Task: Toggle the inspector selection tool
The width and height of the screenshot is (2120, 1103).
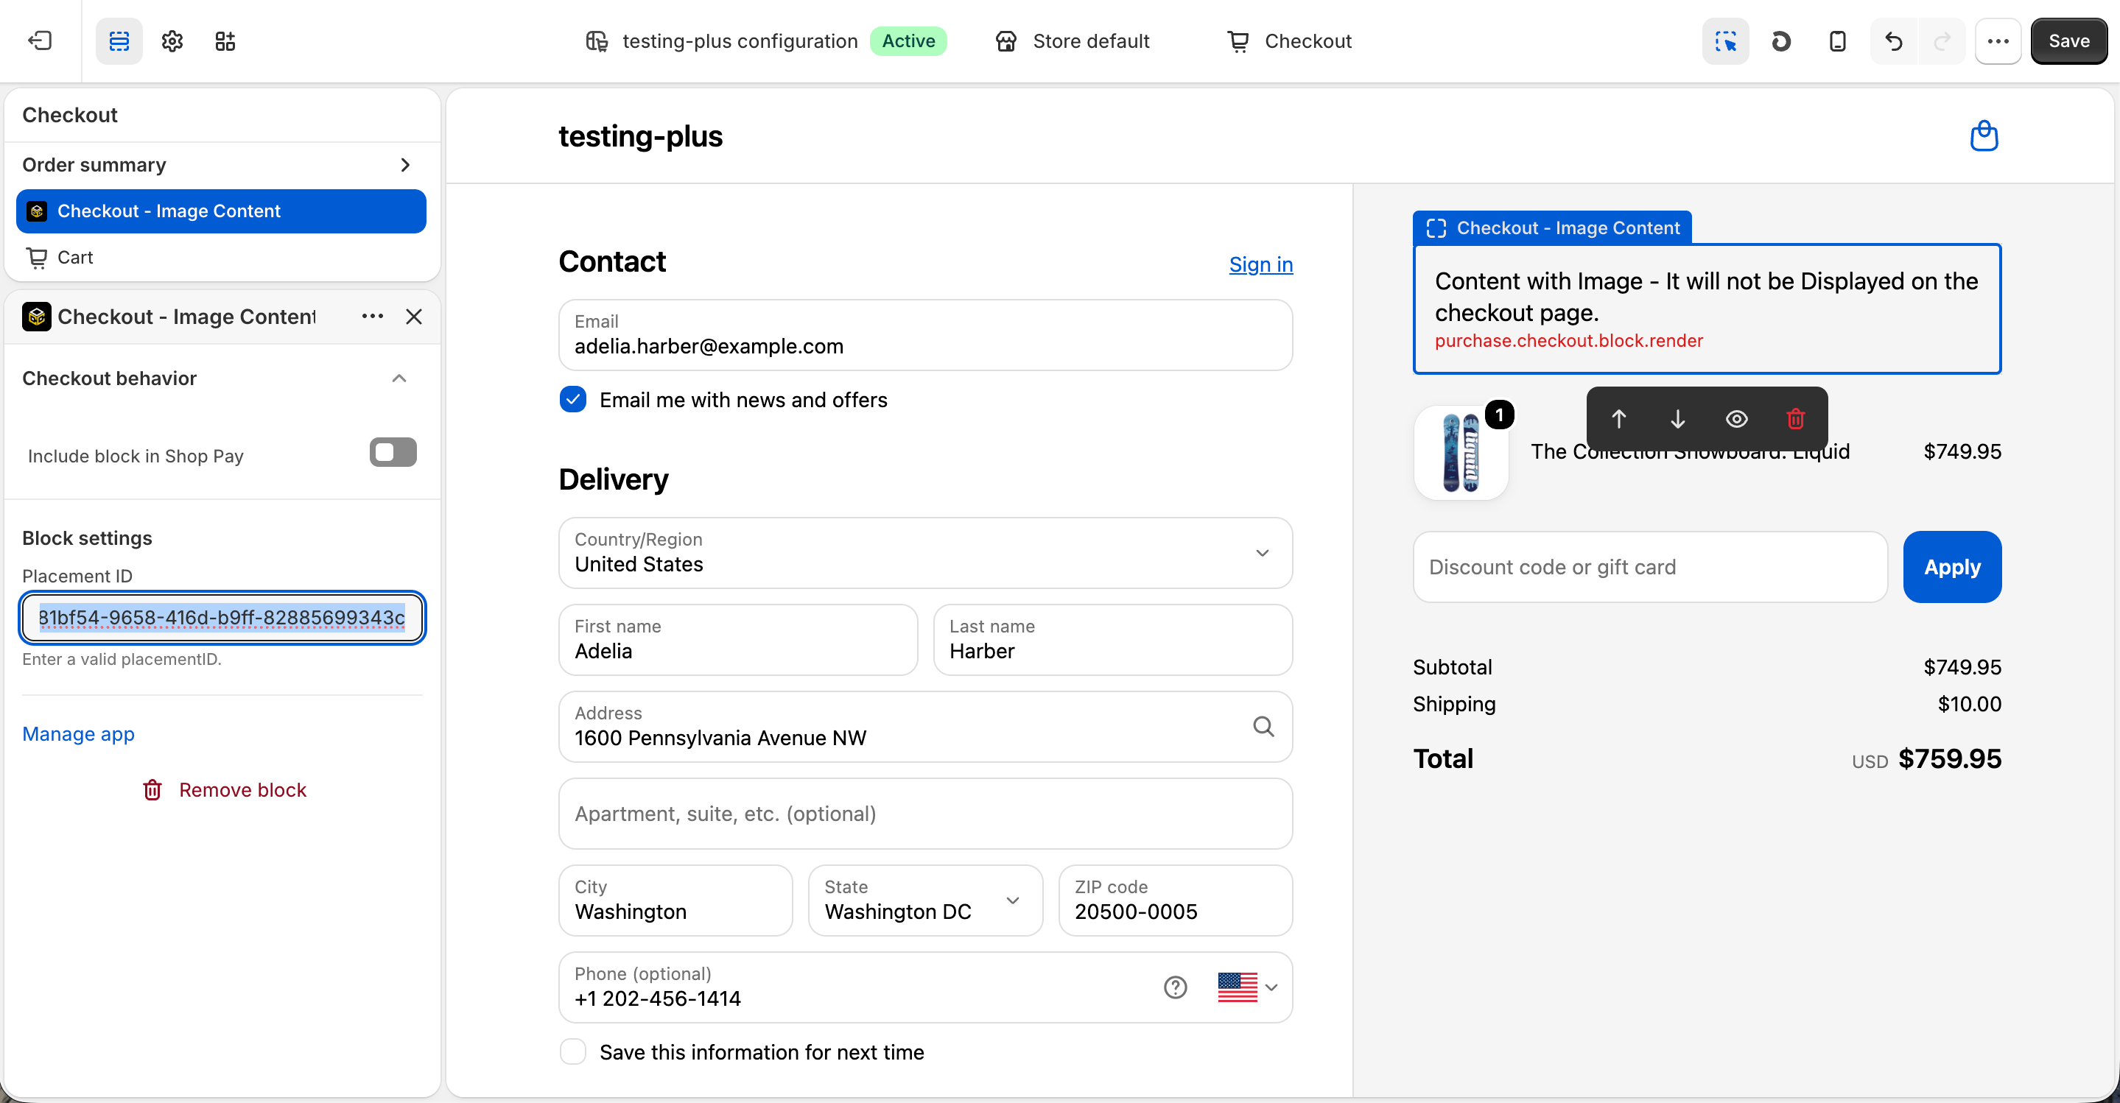Action: pyautogui.click(x=1725, y=41)
